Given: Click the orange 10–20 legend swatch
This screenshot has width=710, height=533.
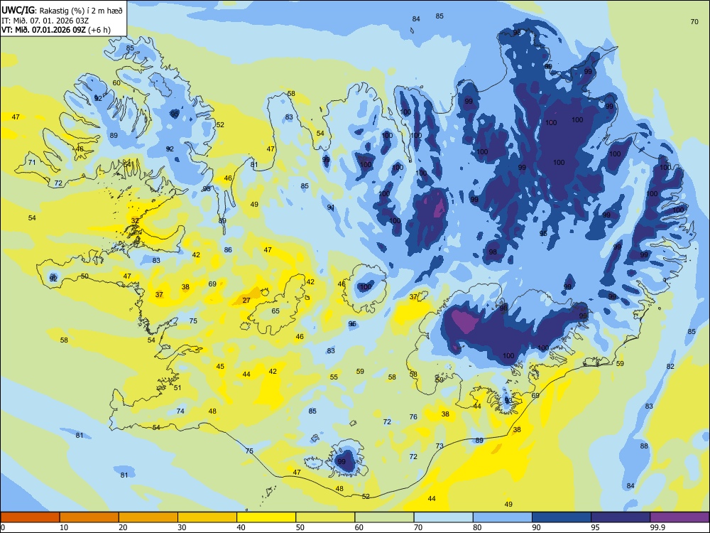Looking at the screenshot, I should 89,517.
